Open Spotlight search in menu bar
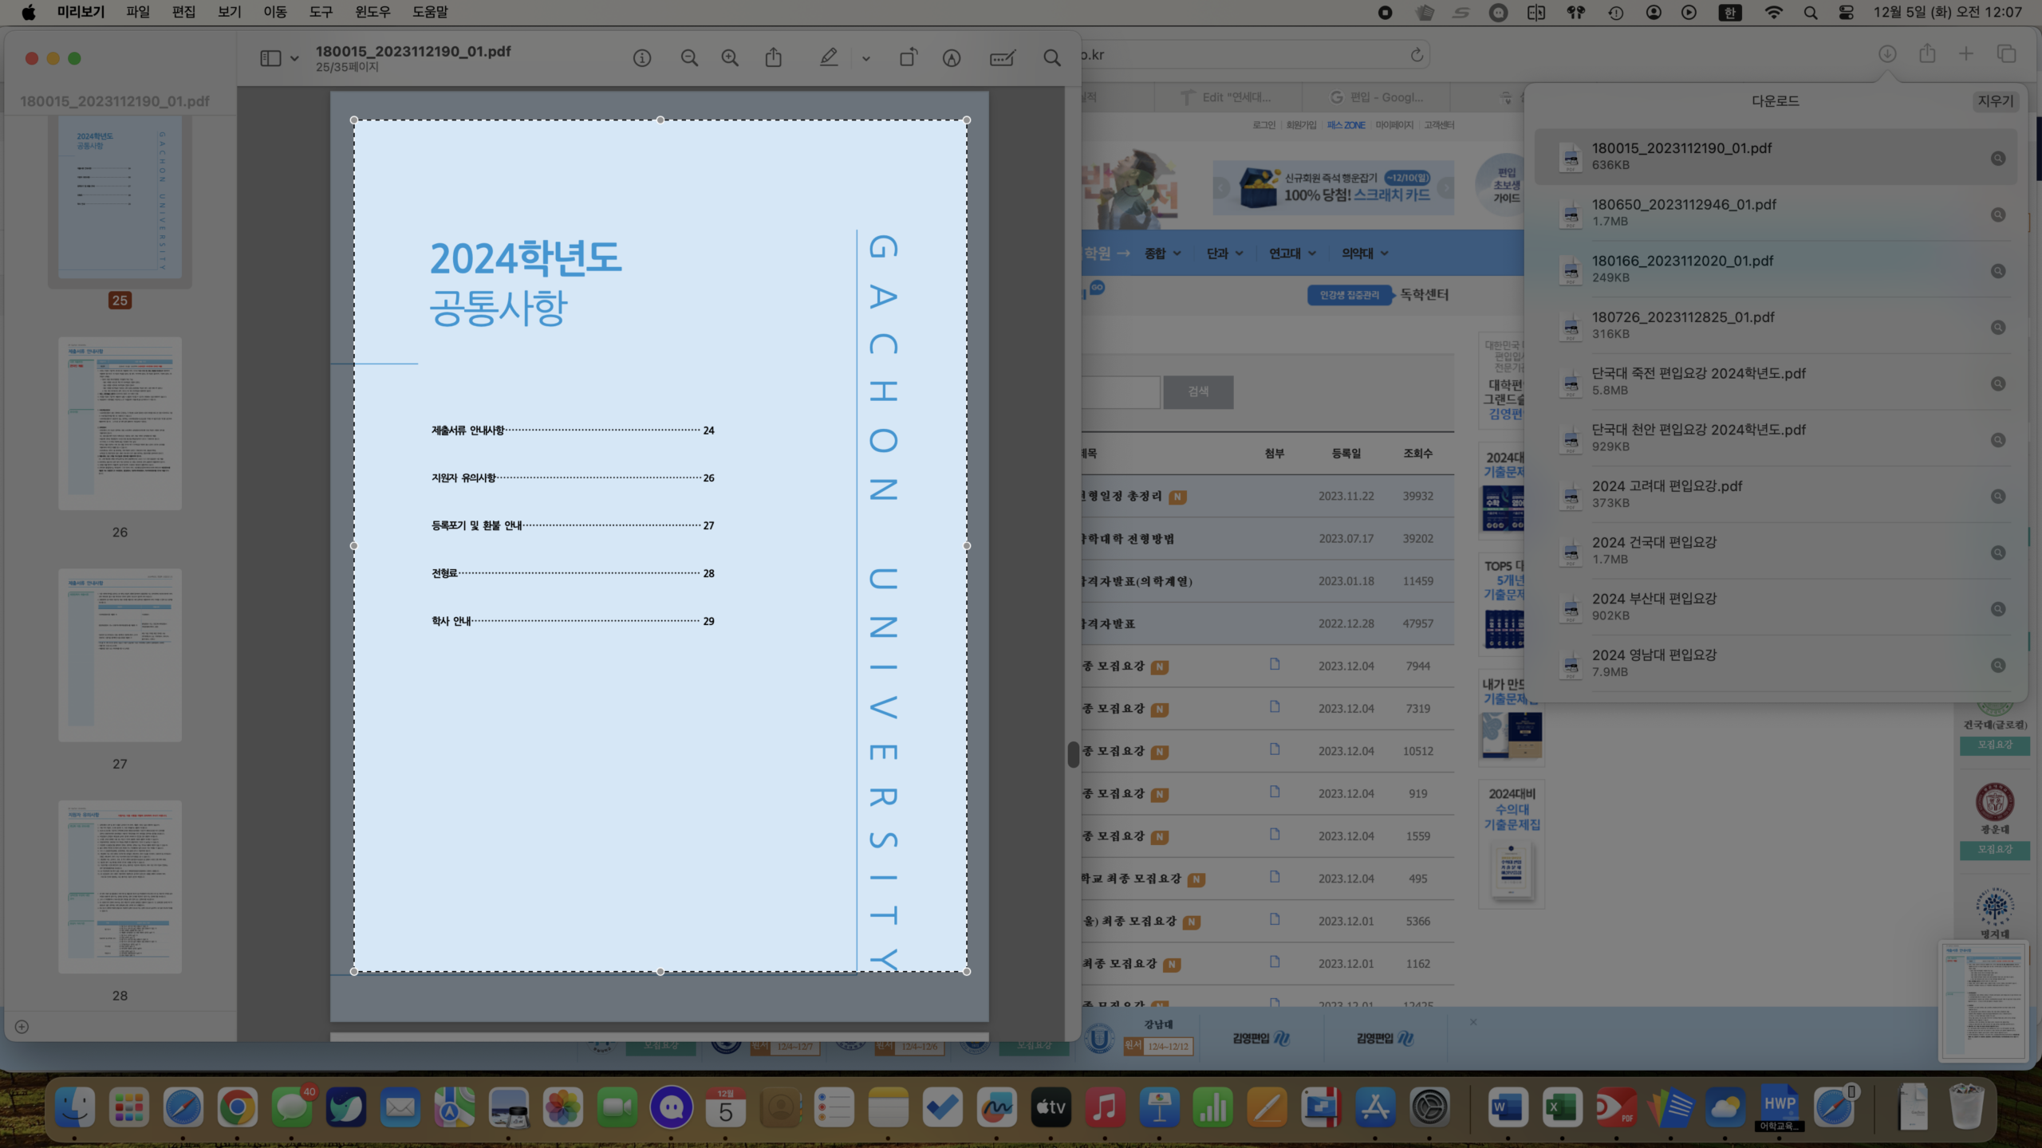The height and width of the screenshot is (1148, 2042). coord(1811,12)
